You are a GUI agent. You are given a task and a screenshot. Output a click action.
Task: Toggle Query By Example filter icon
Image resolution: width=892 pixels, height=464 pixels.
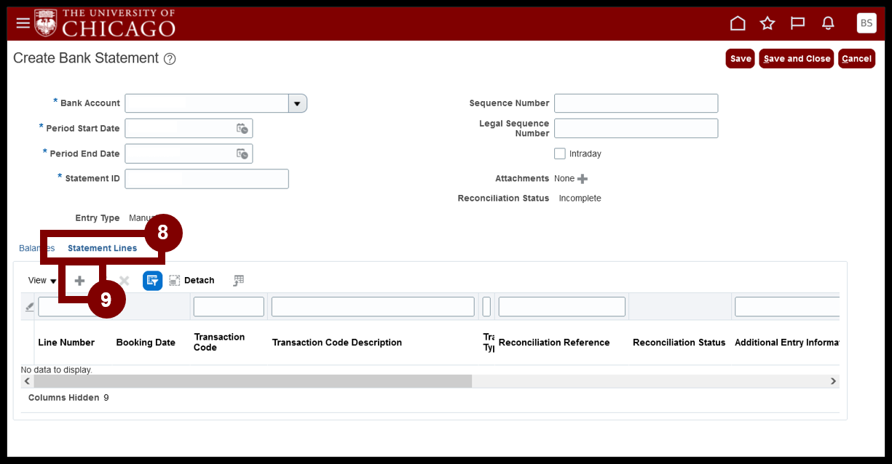pyautogui.click(x=153, y=281)
